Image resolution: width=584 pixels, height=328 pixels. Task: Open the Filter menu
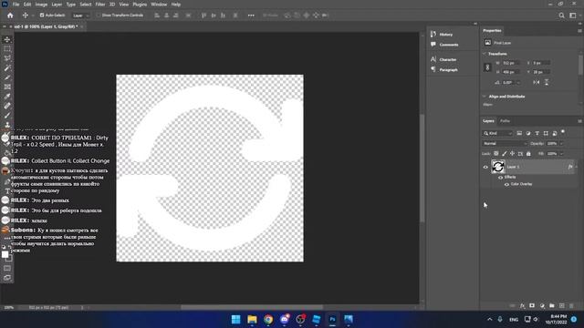pos(100,5)
